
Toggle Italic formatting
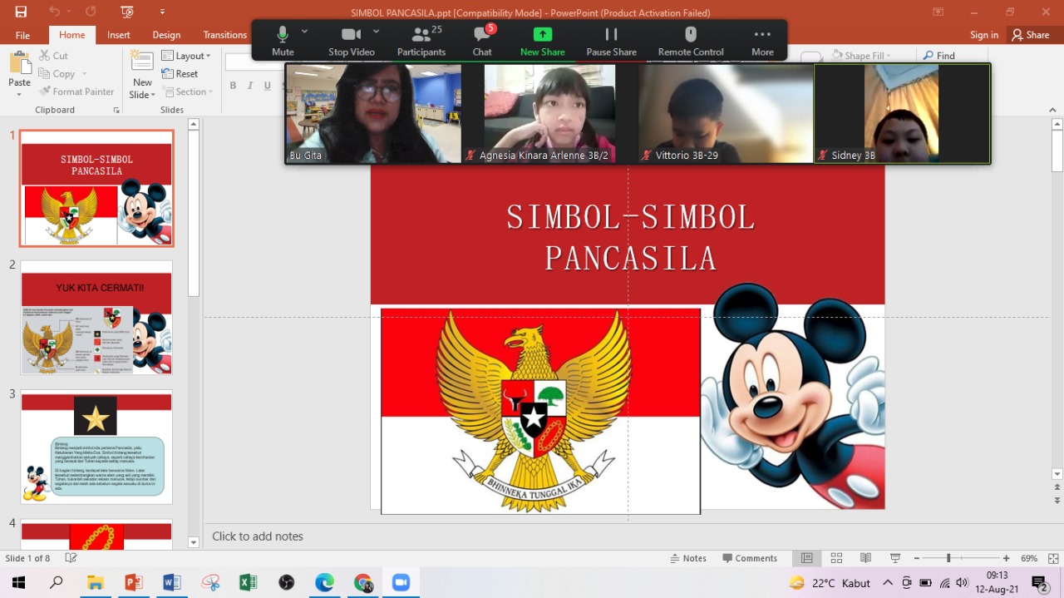[x=250, y=85]
